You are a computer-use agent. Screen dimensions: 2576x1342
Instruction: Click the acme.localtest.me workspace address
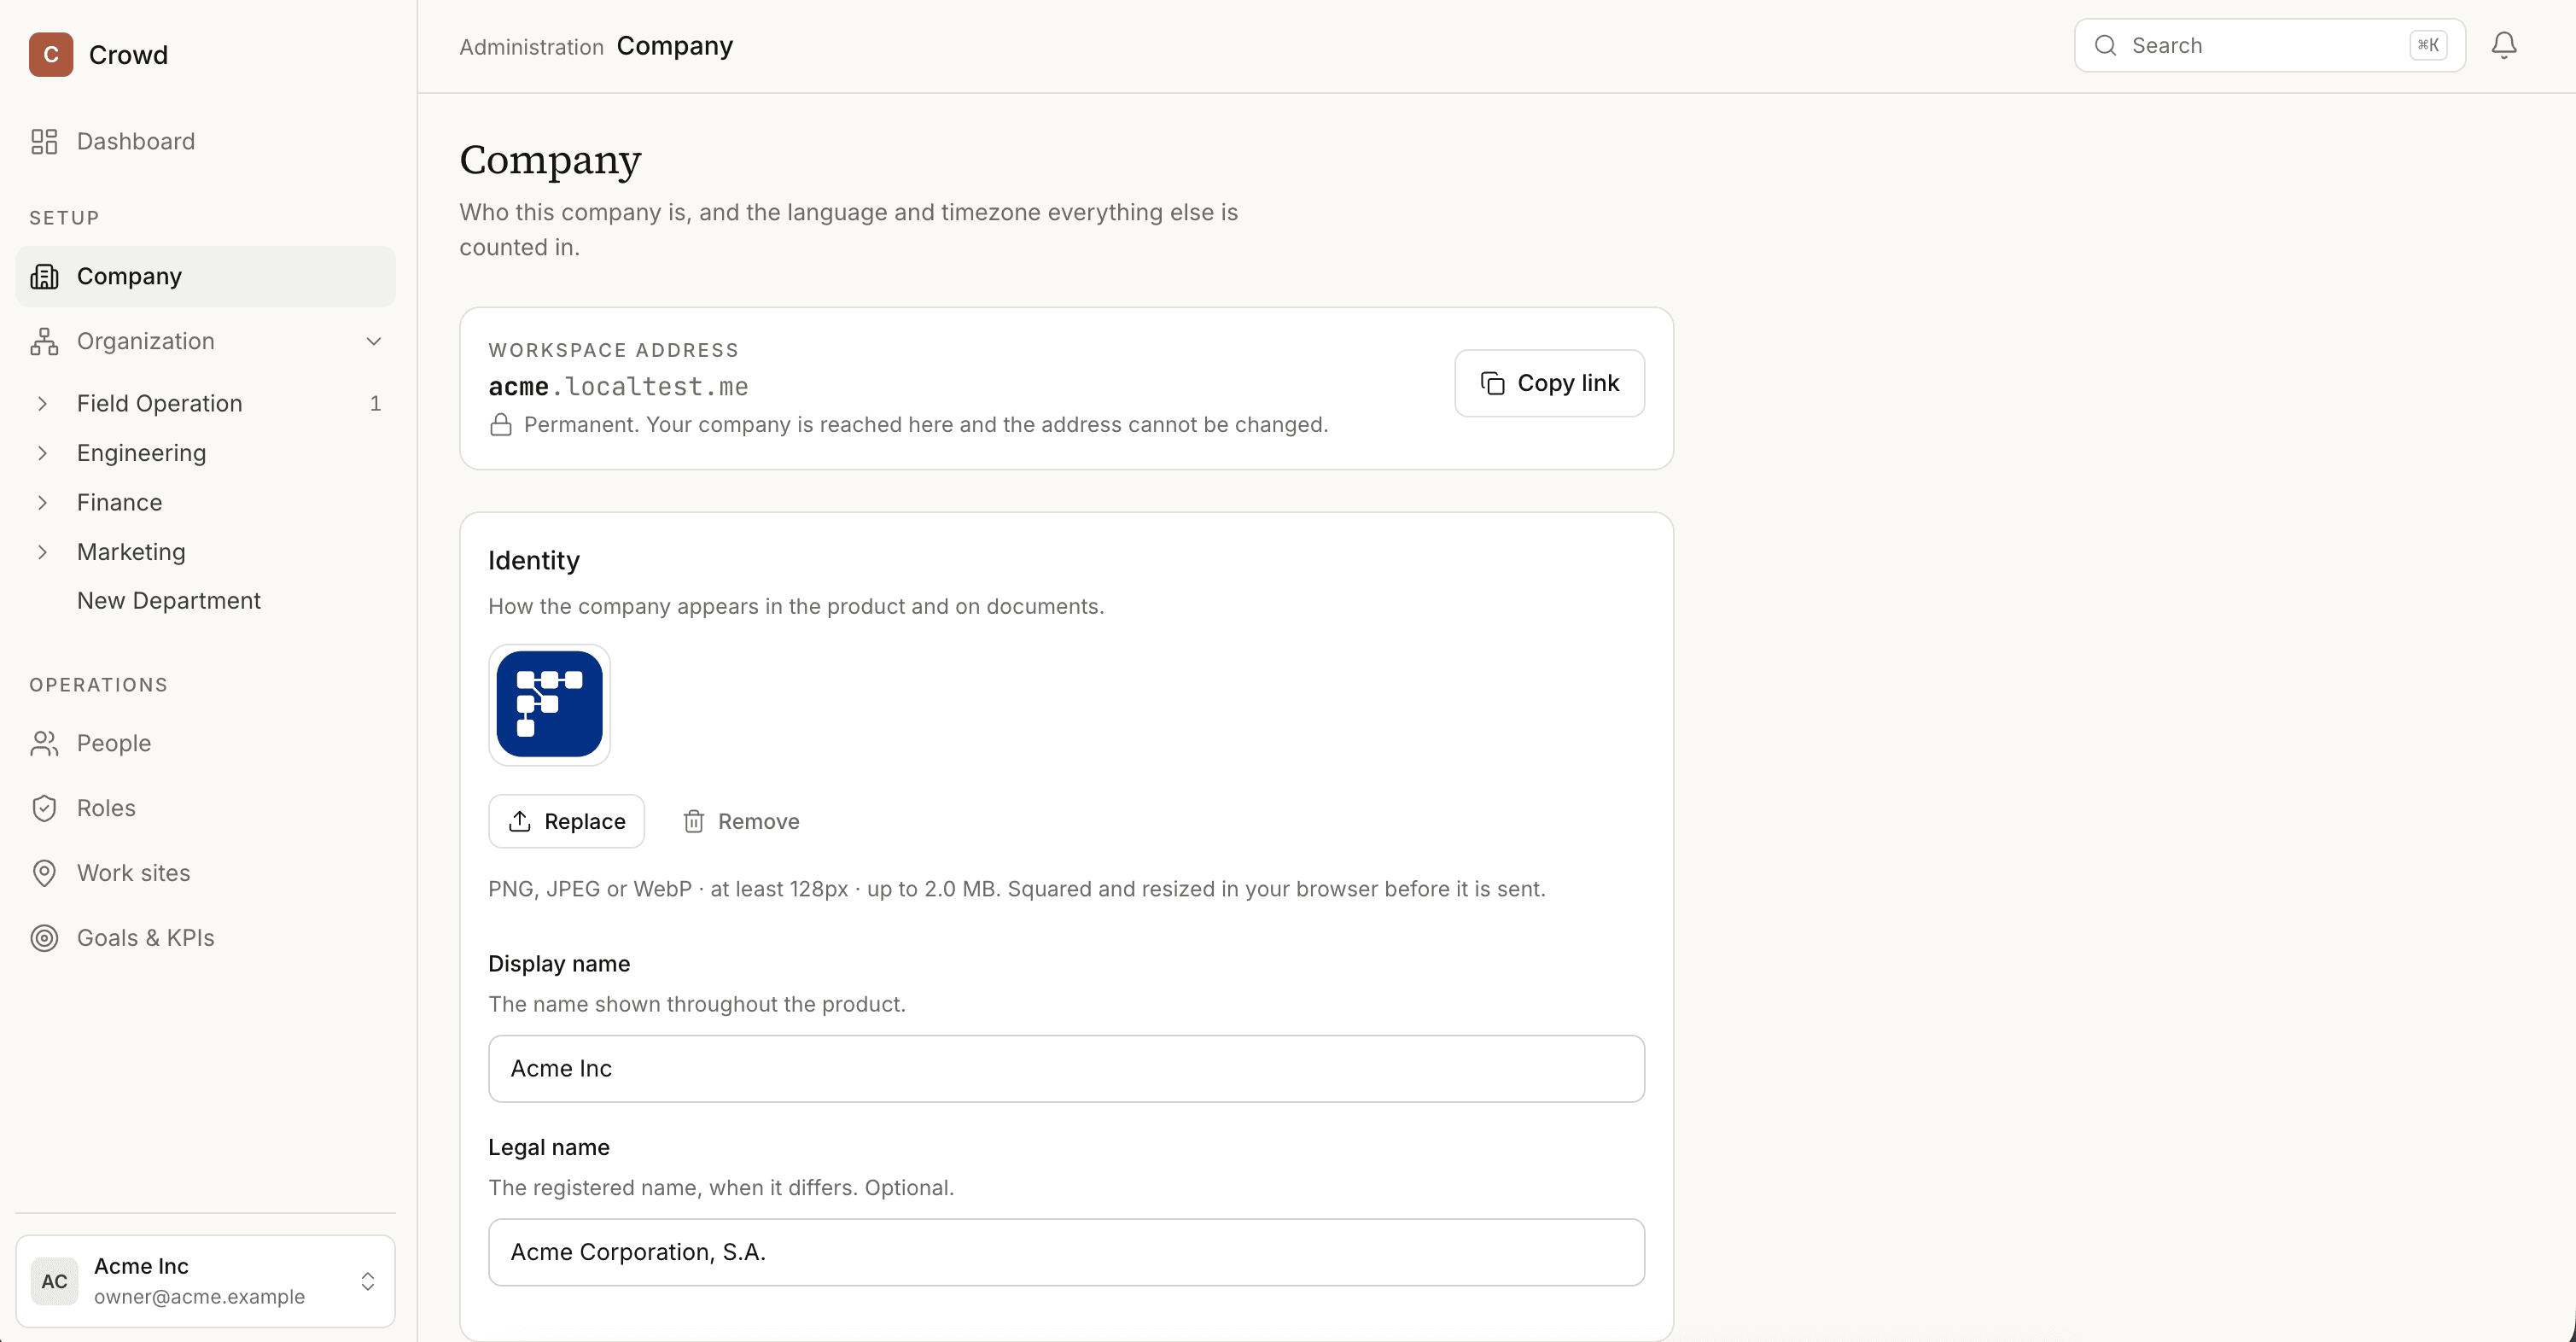point(618,386)
